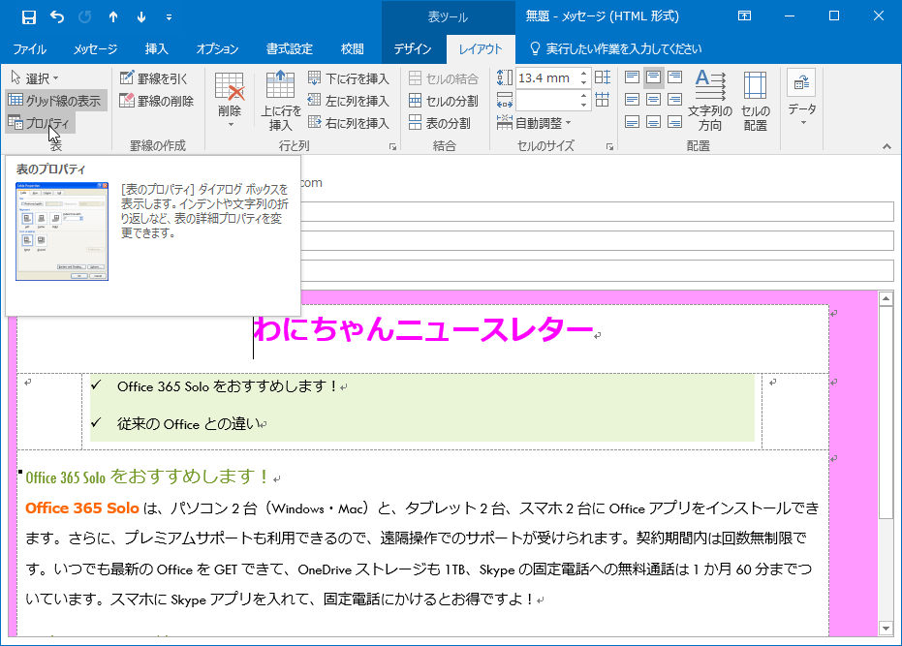Viewport: 902px width, 646px height.
Task: Switch to the 校閲 tab
Action: coord(352,48)
